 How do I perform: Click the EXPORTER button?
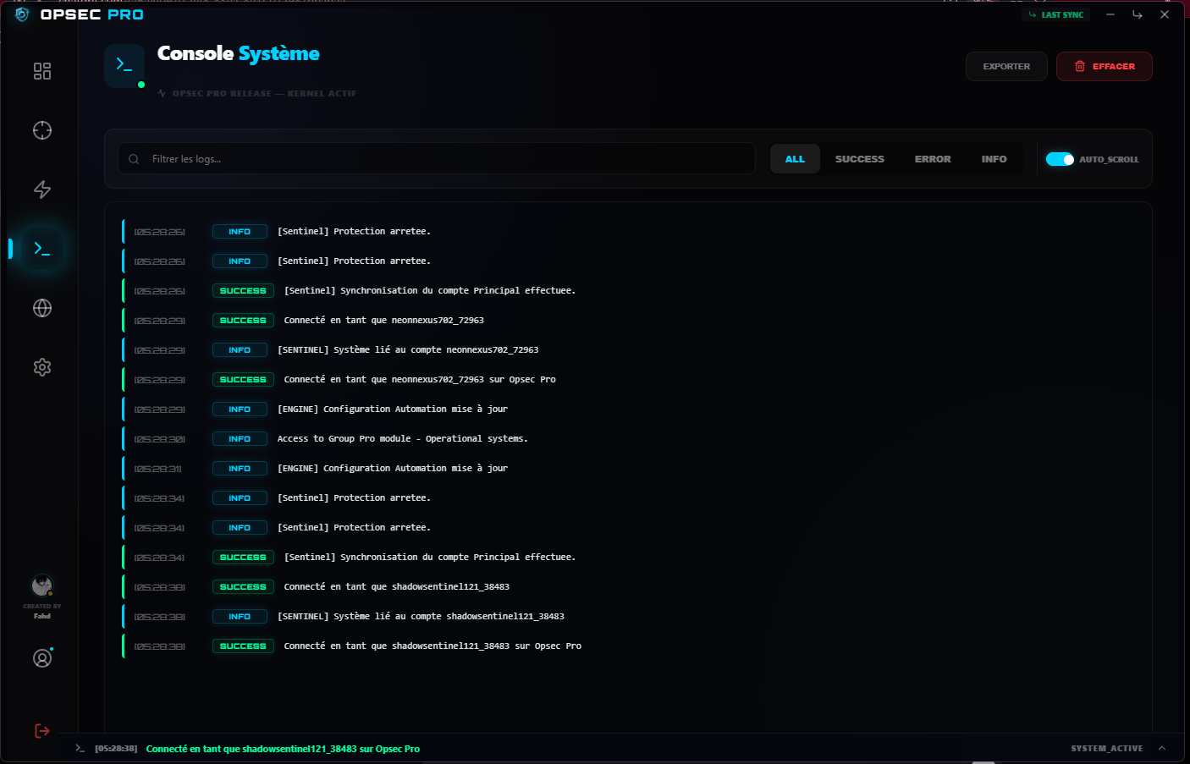pyautogui.click(x=1006, y=66)
